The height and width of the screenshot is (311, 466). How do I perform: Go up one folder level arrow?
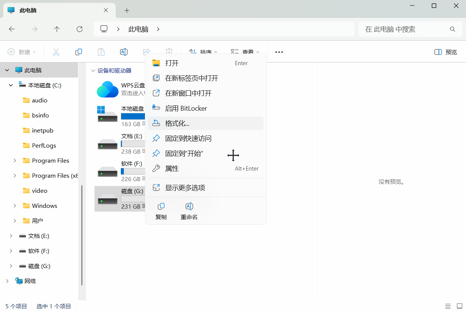[57, 29]
